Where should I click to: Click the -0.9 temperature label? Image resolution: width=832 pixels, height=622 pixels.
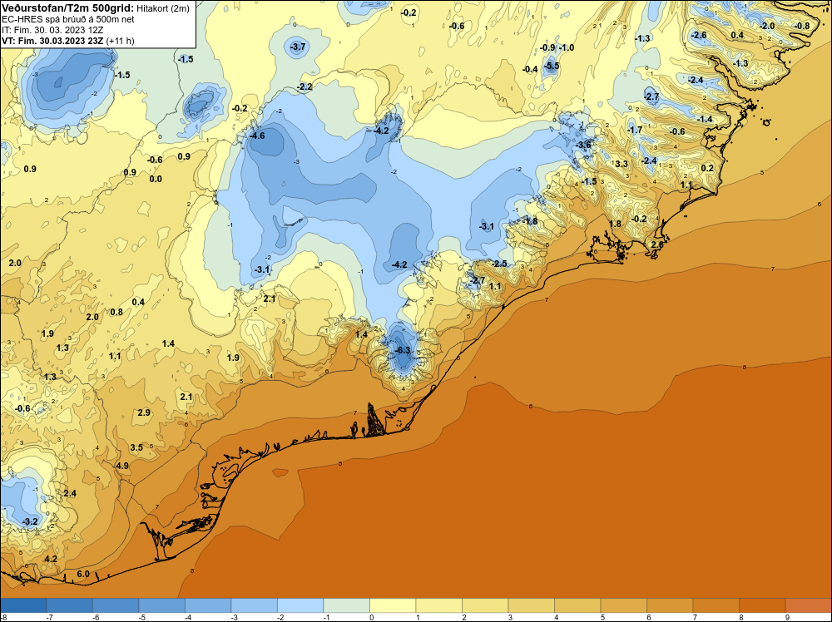(x=547, y=47)
